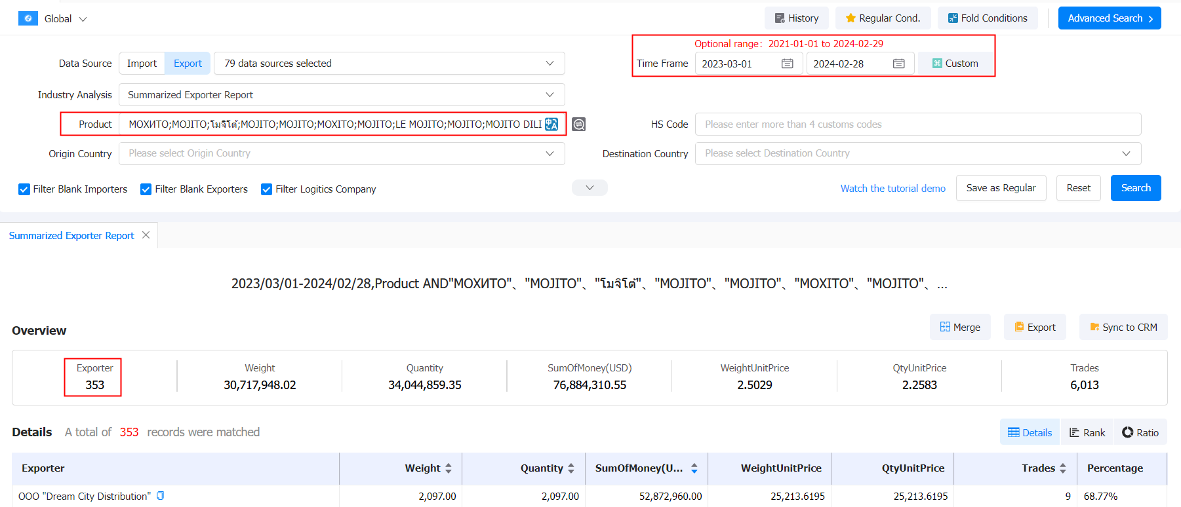
Task: Uncheck Filter Blank Importers
Action: (x=24, y=189)
